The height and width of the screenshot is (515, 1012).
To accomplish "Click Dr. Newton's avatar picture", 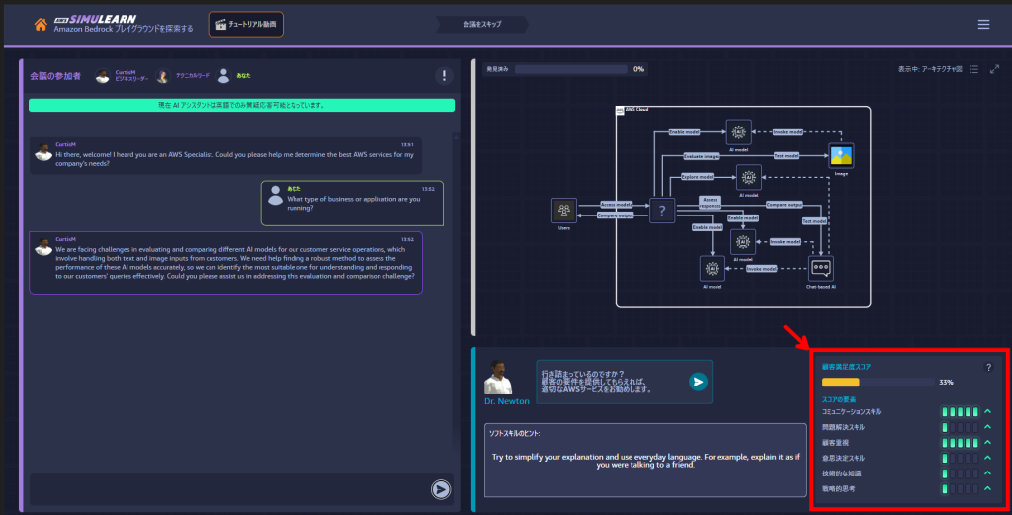I will pos(498,378).
